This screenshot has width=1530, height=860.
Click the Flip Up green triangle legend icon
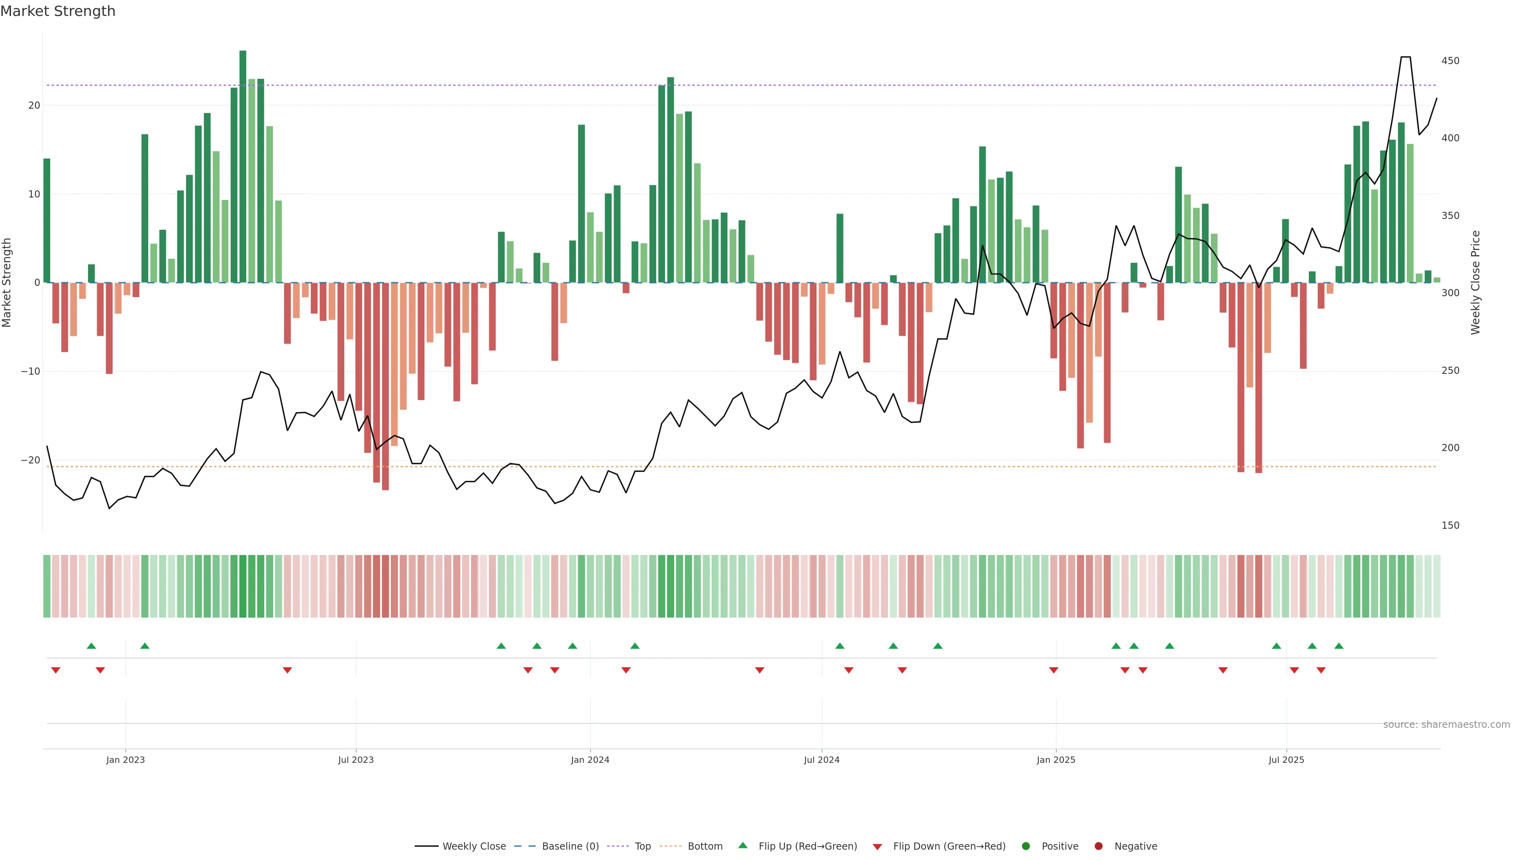pyautogui.click(x=742, y=846)
